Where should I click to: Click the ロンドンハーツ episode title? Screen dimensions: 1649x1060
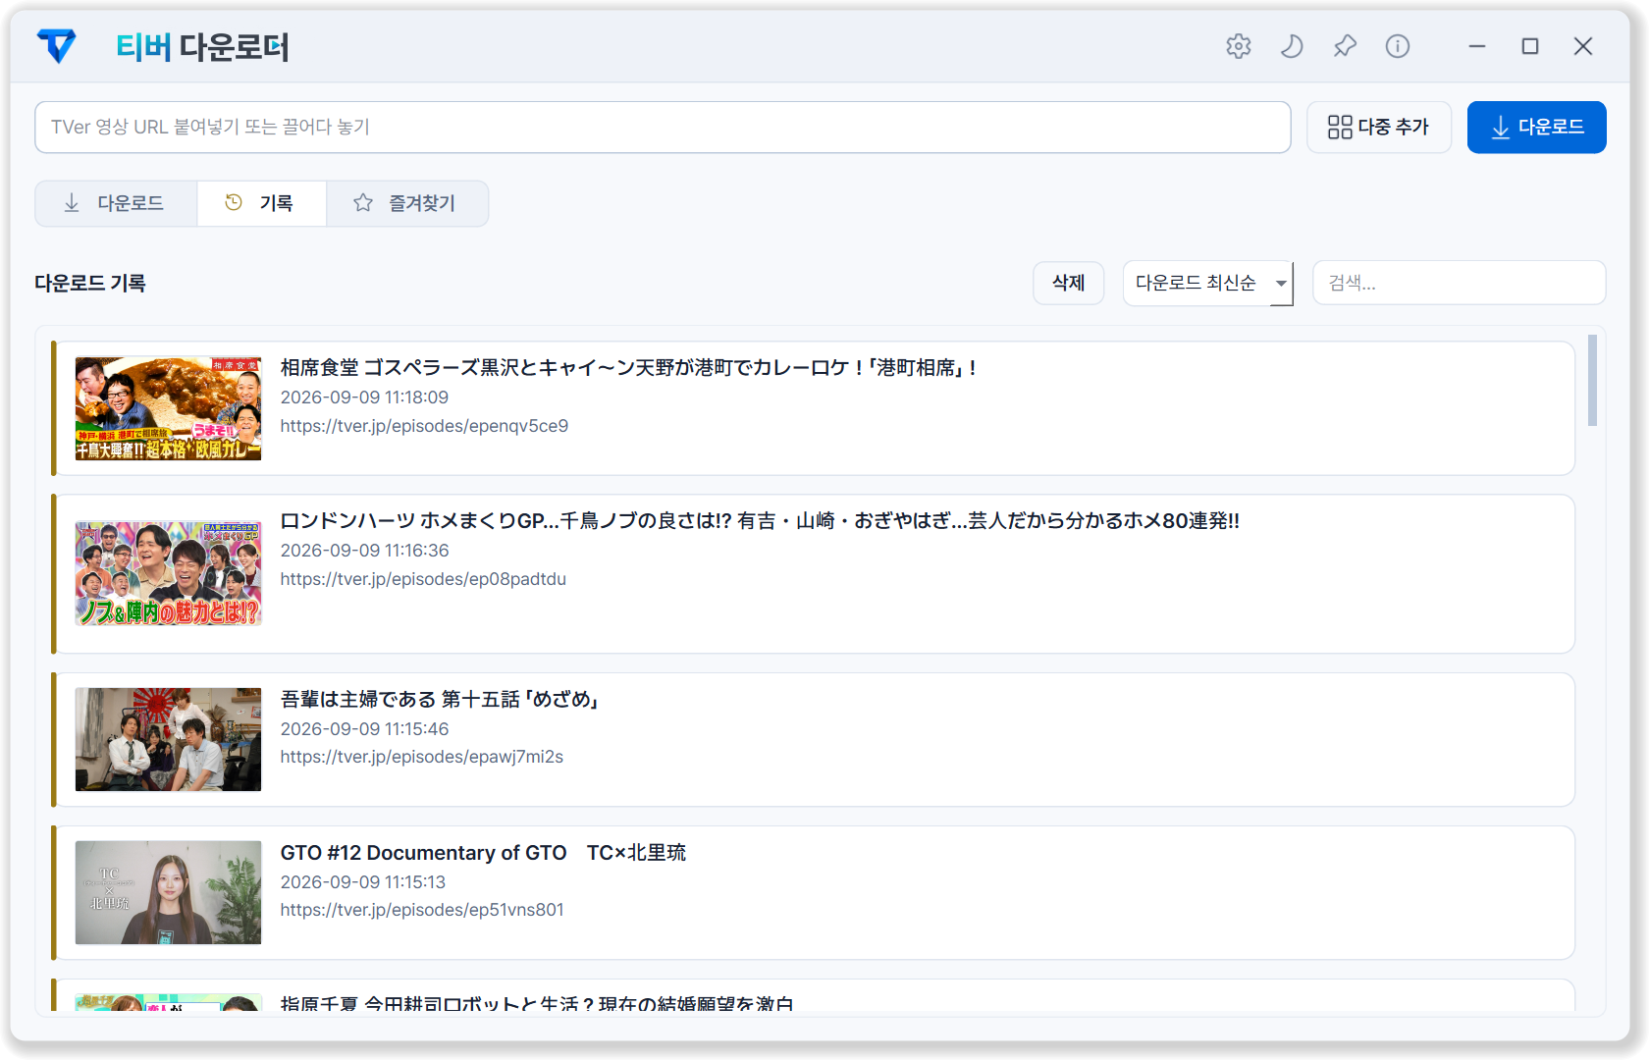click(761, 521)
